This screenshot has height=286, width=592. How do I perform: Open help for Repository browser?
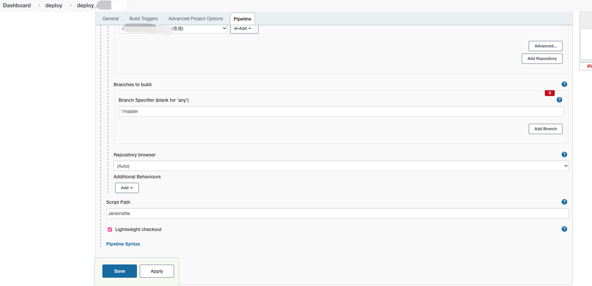[x=564, y=154]
